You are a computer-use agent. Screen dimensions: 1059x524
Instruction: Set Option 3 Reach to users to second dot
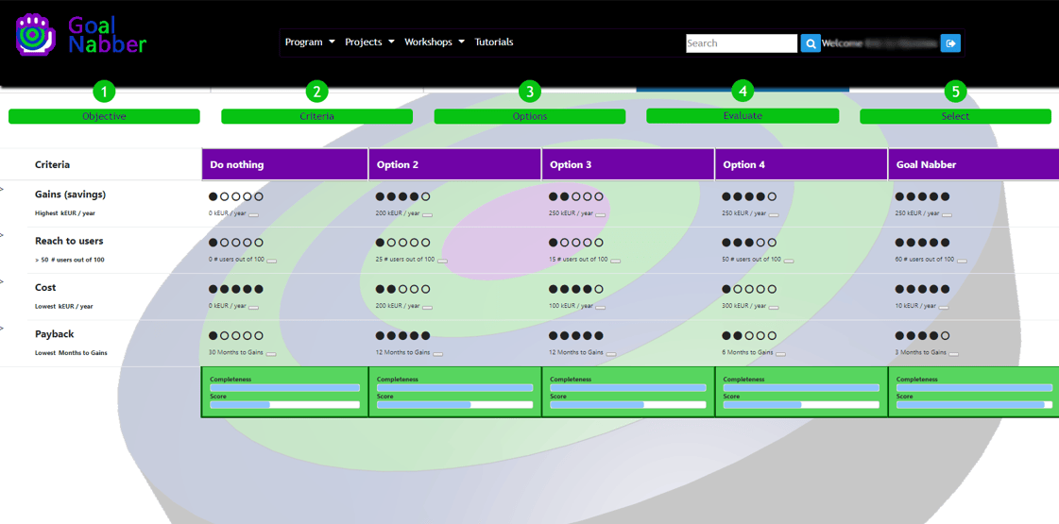point(564,243)
